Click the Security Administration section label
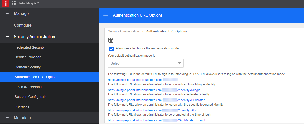 (x=34, y=37)
